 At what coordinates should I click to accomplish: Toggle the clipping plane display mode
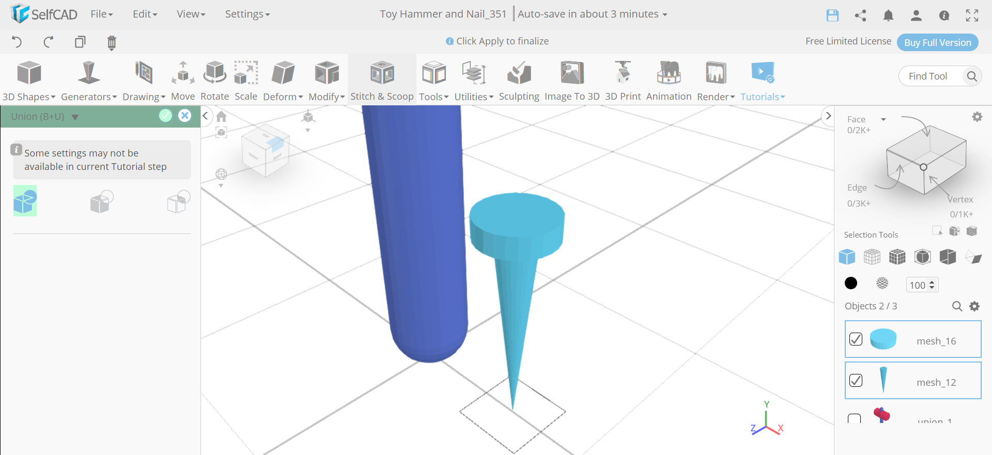[973, 257]
